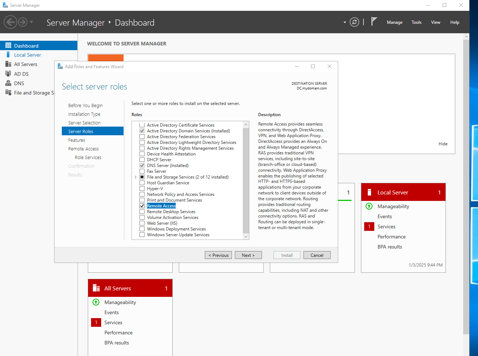Check Active Directory Certificate Services
Image resolution: width=478 pixels, height=356 pixels.
(x=142, y=125)
